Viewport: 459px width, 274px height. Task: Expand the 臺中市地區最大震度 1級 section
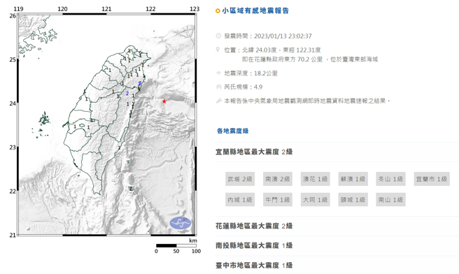pos(337,265)
